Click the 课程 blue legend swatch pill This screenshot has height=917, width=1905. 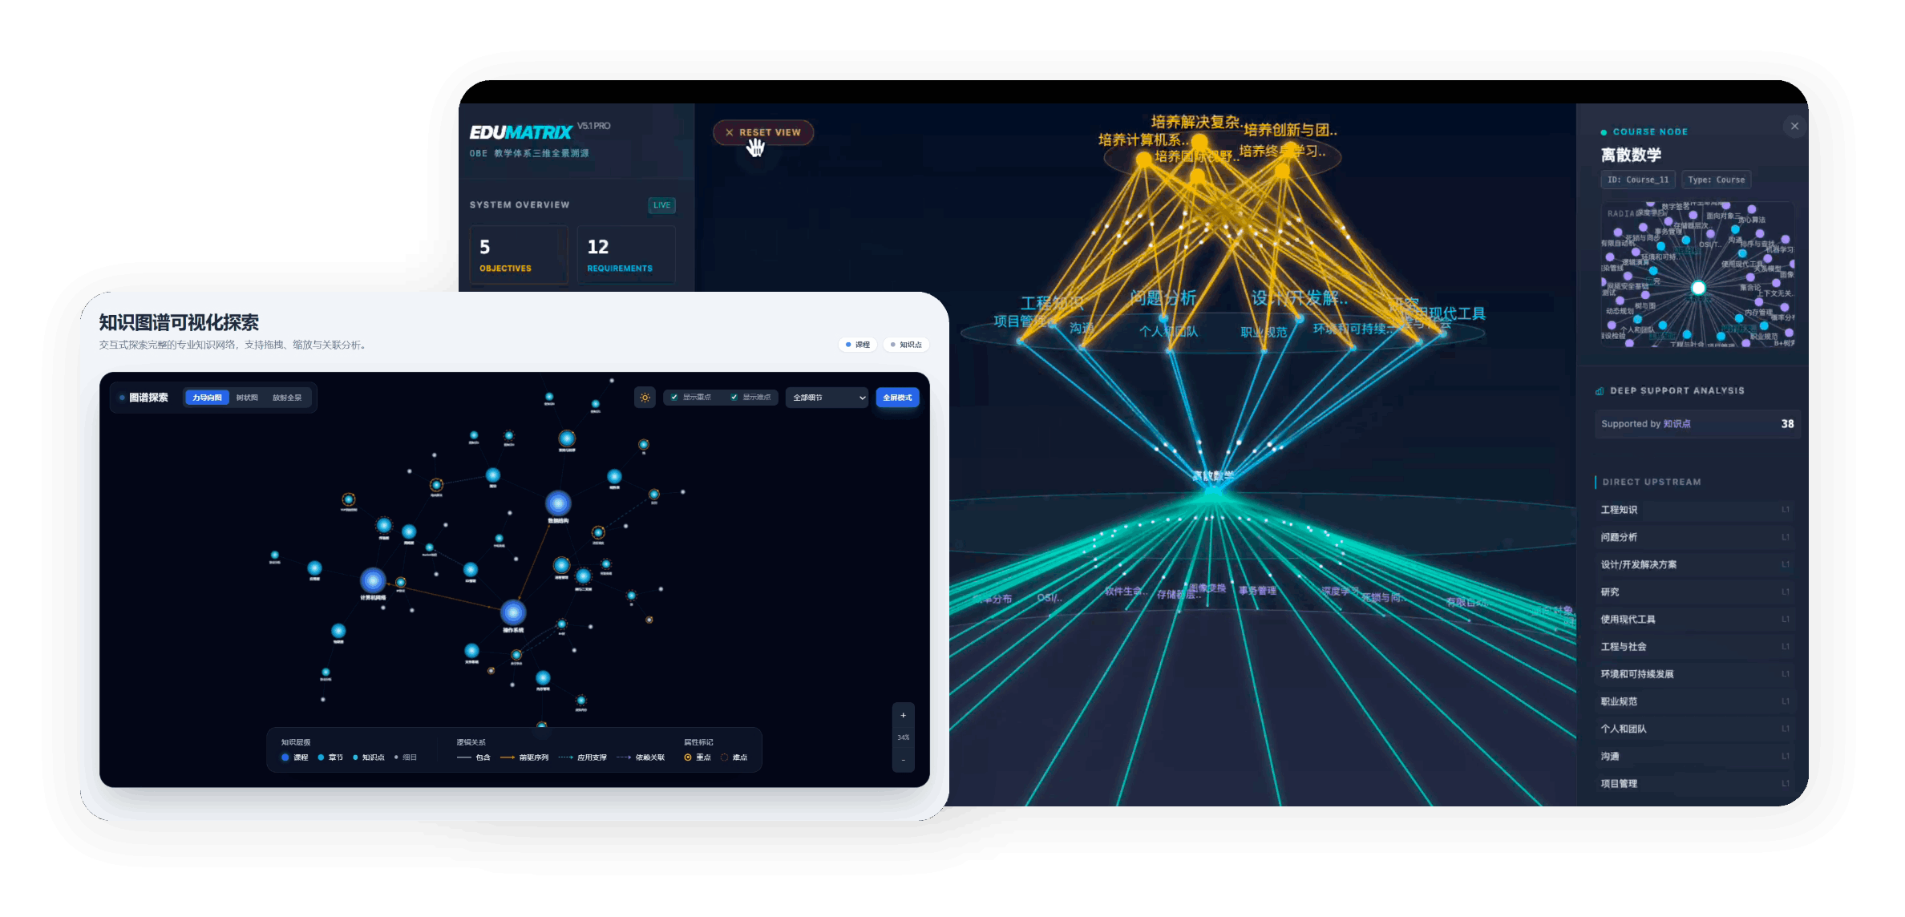(858, 345)
